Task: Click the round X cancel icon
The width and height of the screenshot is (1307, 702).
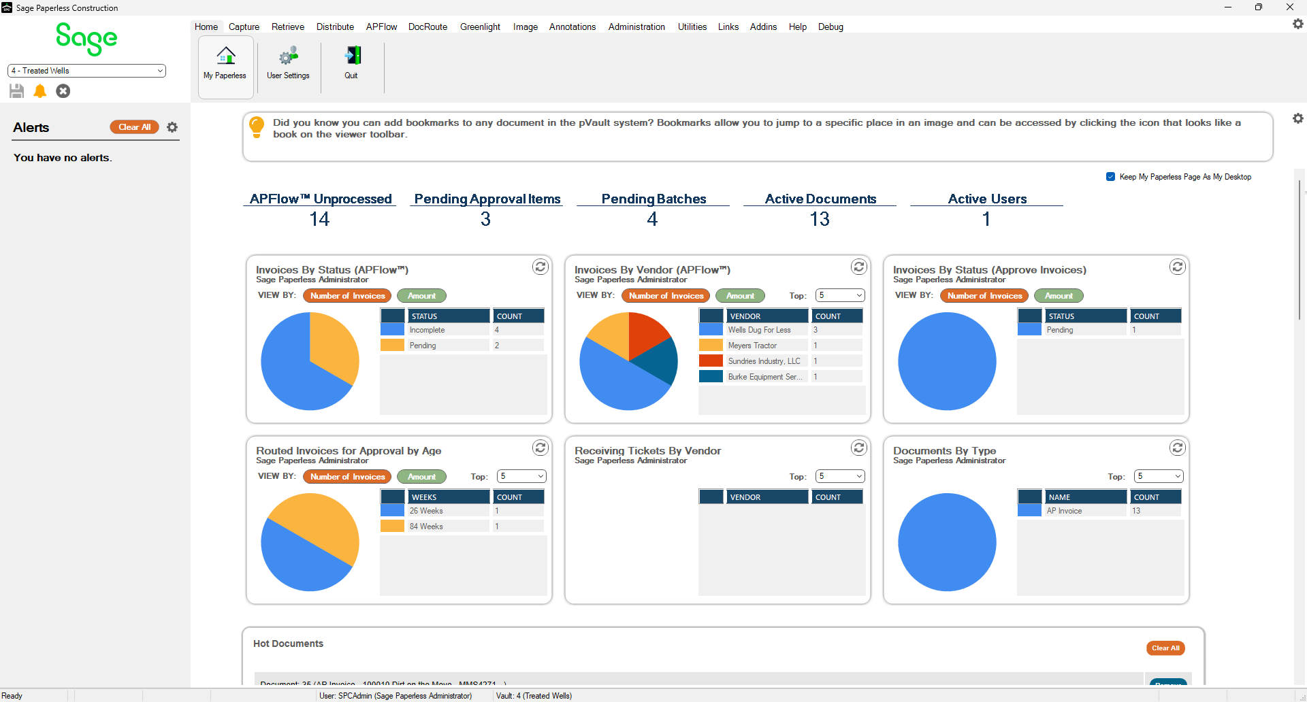Action: pyautogui.click(x=63, y=91)
